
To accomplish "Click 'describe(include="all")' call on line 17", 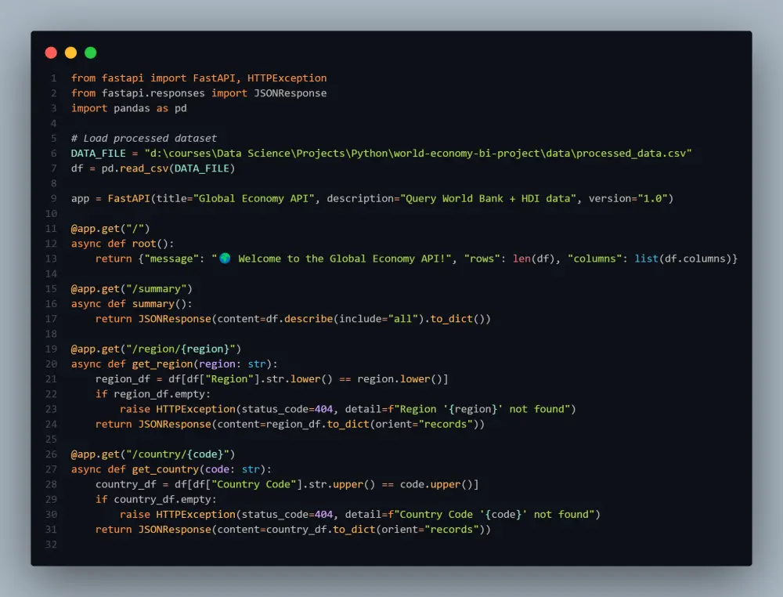I will pyautogui.click(x=354, y=319).
